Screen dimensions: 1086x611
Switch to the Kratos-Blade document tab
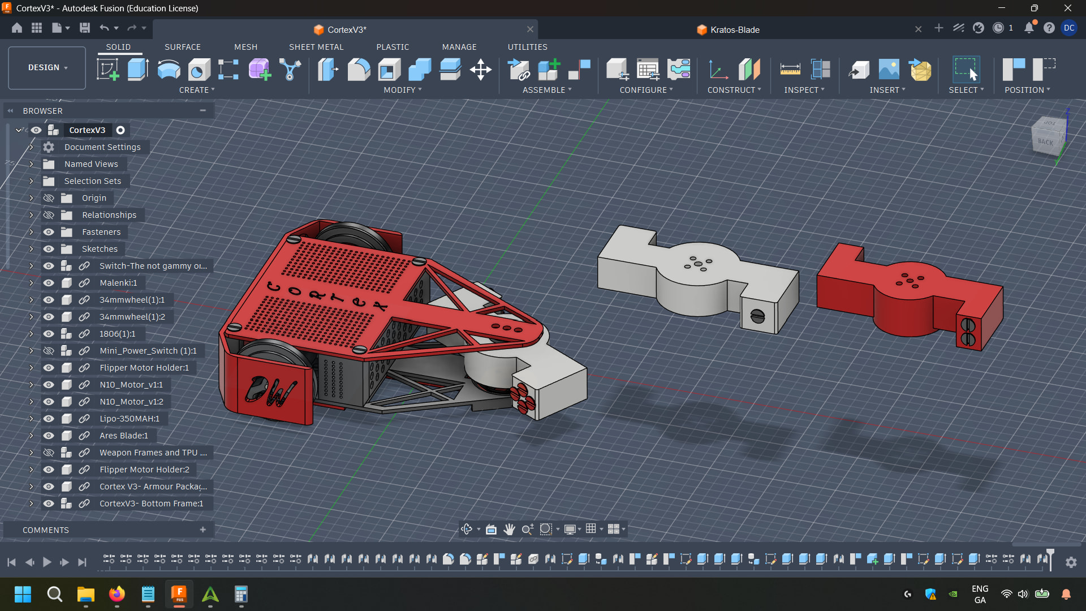(734, 29)
